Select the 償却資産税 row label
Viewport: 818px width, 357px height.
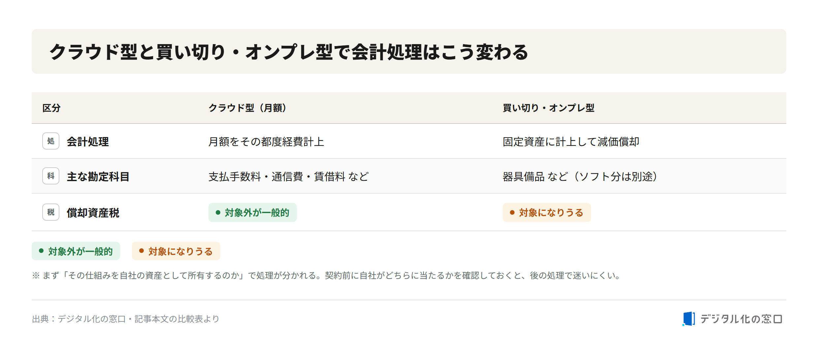coord(93,213)
